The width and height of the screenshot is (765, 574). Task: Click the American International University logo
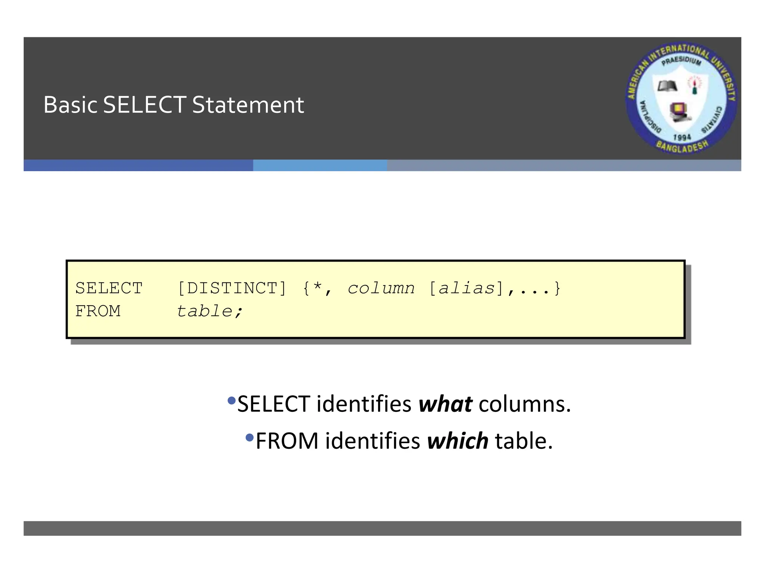(682, 98)
